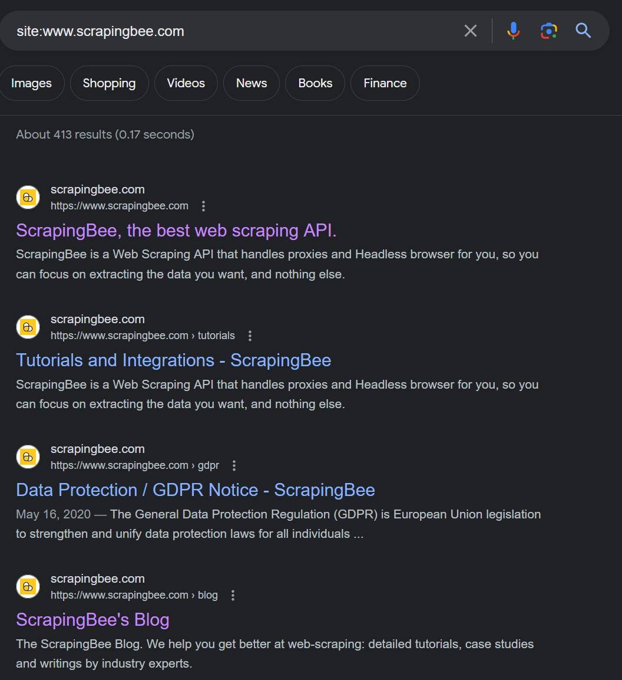Open the three-dot menu on the Blog result
Image resolution: width=622 pixels, height=680 pixels.
pyautogui.click(x=233, y=595)
